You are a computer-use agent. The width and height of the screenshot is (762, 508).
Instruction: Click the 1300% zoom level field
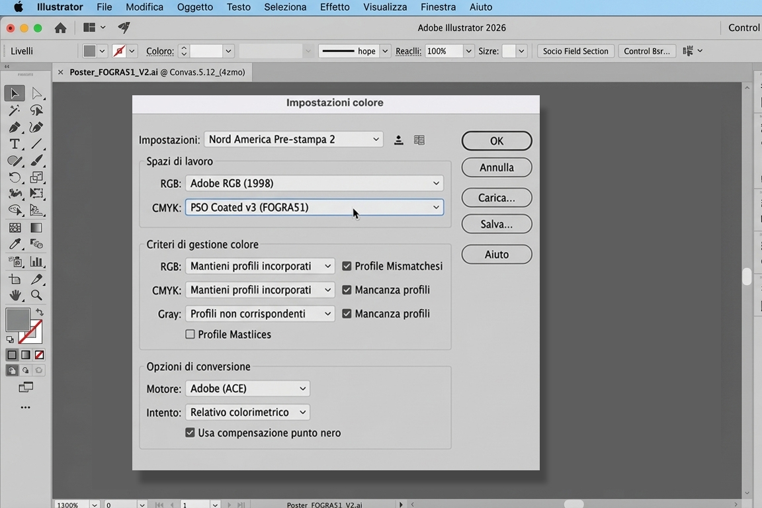(72, 505)
